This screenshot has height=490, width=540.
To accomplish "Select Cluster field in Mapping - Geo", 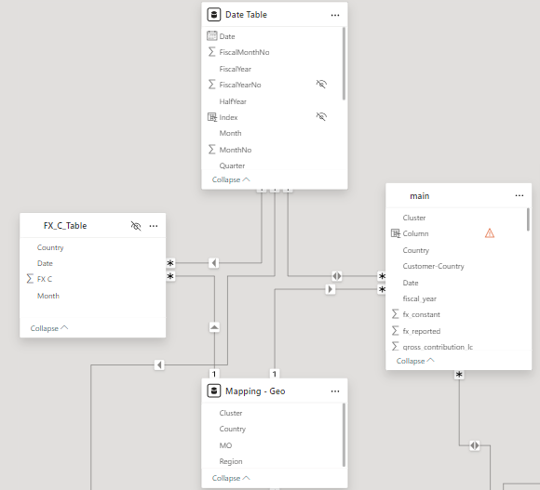I will pos(231,413).
